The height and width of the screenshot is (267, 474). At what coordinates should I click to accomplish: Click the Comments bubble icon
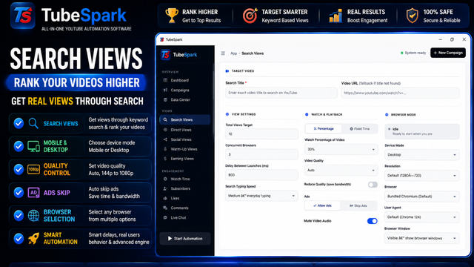pos(165,208)
